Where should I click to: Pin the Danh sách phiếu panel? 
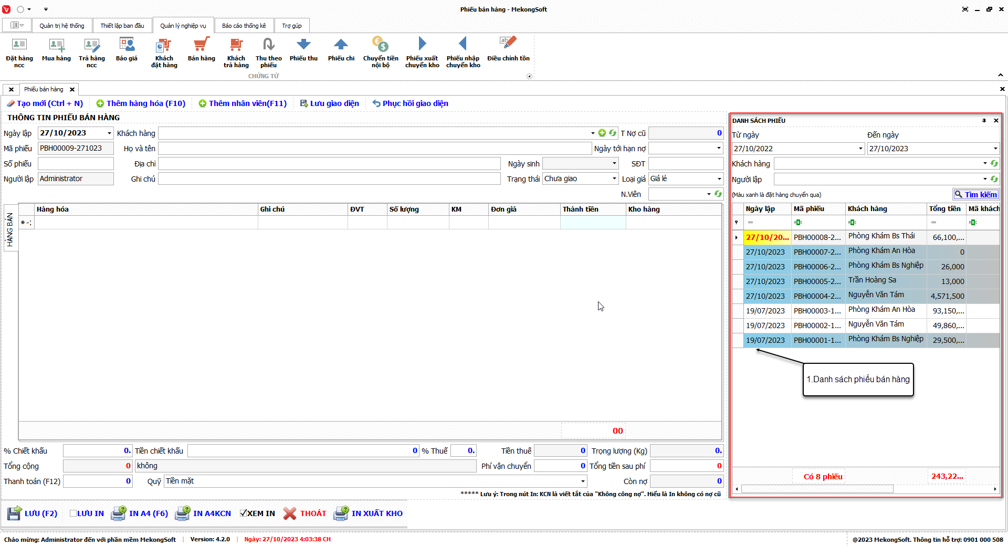click(984, 121)
